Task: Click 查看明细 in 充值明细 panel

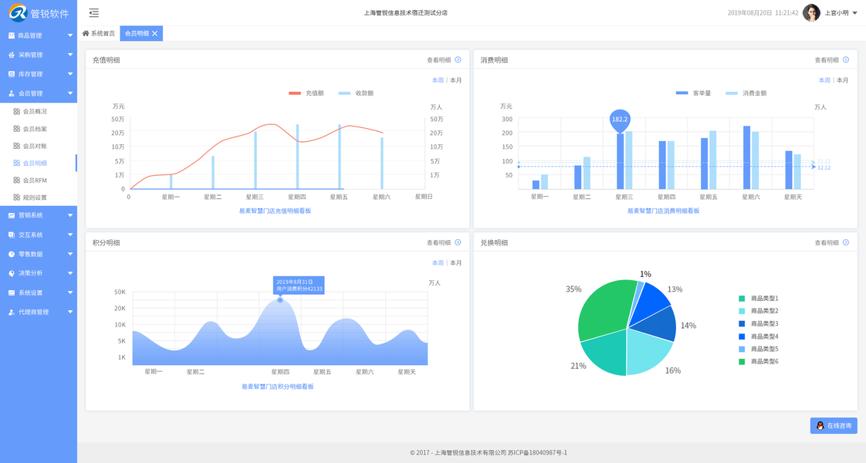Action: coord(438,59)
